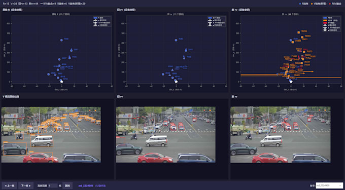
Task: Click the 原始 R (设备坐标) panel title
Action: (x=12, y=10)
